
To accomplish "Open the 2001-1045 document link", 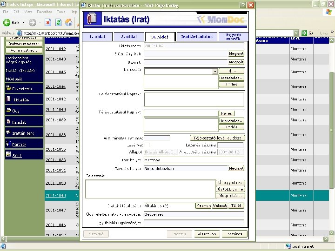I will (55, 72).
